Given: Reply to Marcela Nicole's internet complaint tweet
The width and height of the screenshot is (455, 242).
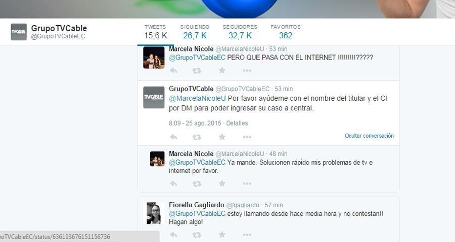Looking at the screenshot, I should [173, 71].
